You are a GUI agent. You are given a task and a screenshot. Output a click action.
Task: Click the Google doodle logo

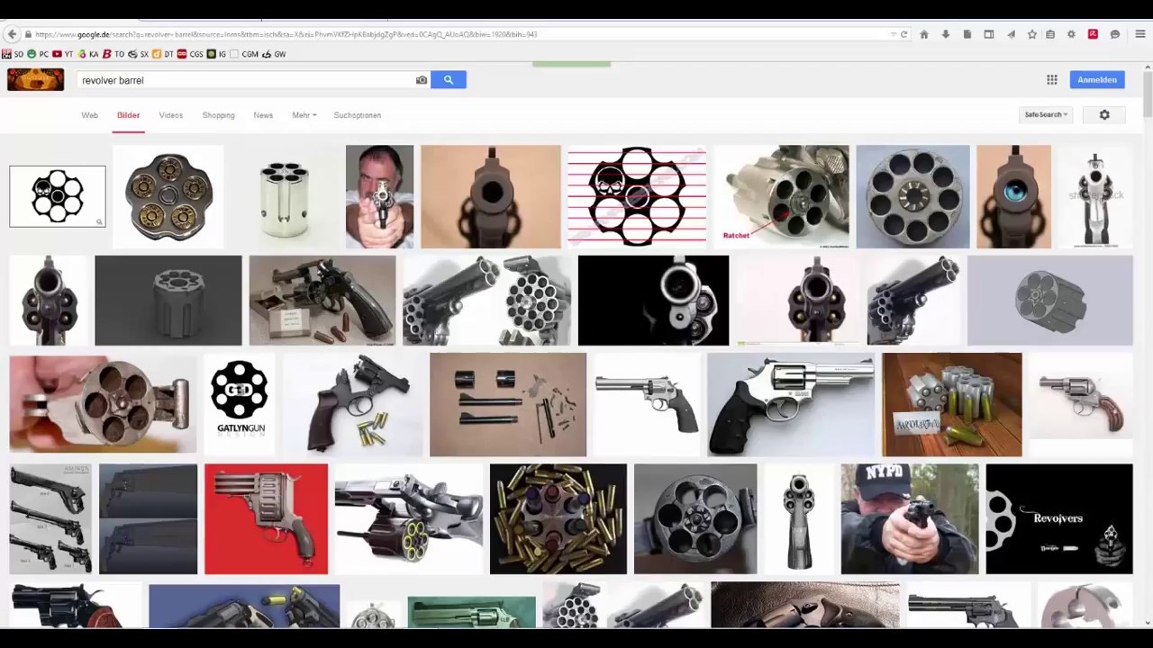click(x=36, y=80)
